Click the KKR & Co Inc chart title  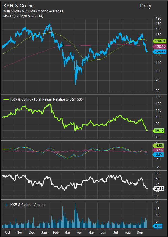[x=18, y=6]
